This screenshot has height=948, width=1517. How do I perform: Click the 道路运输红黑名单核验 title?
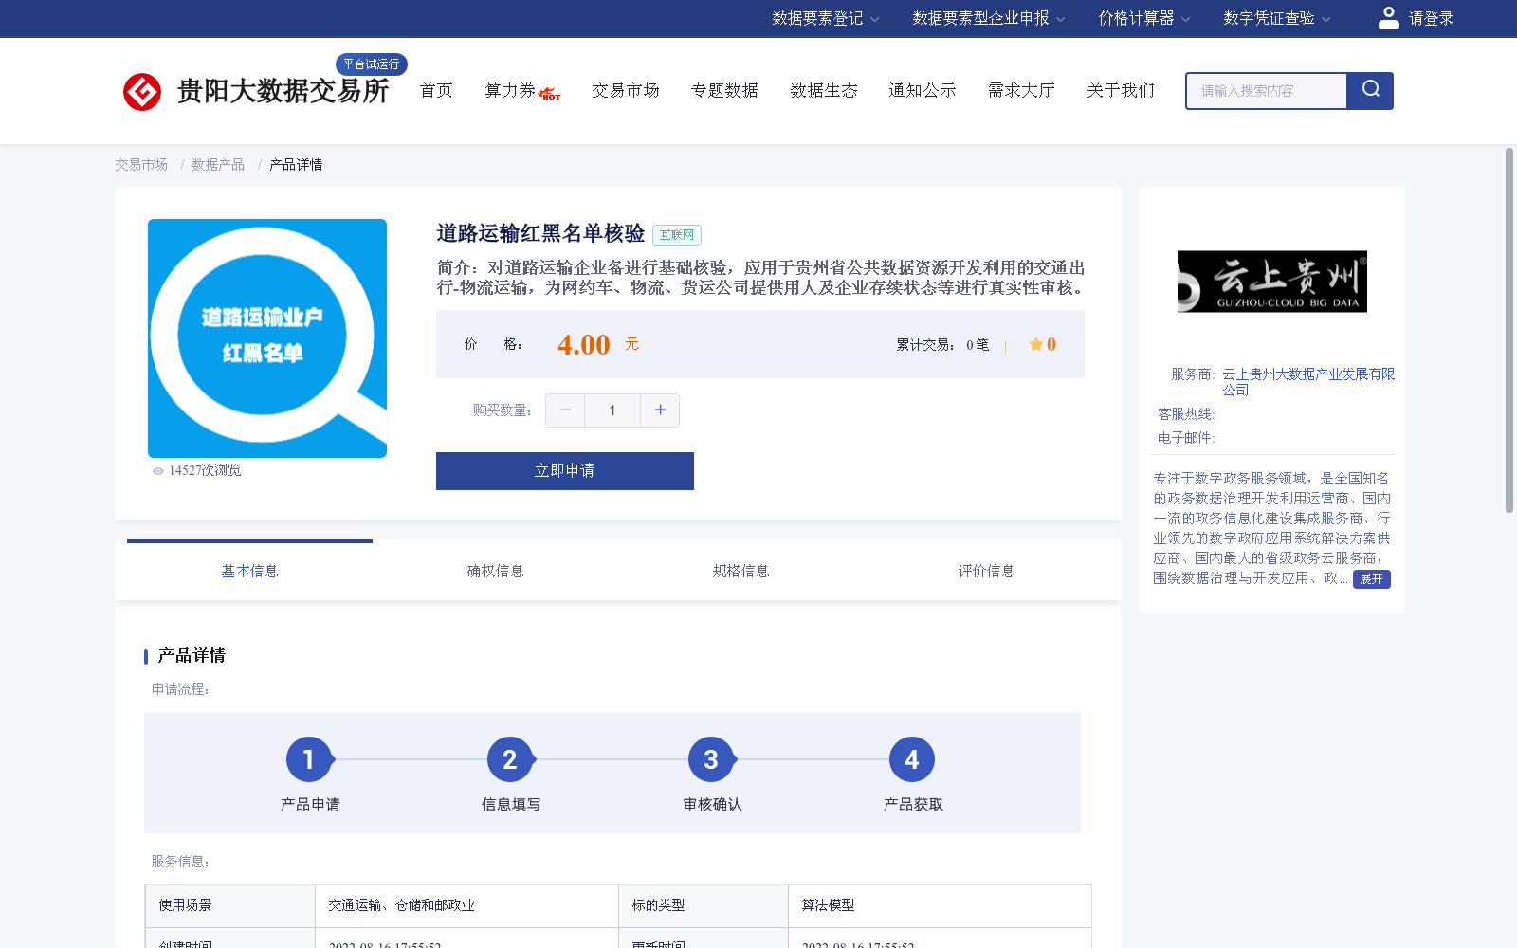(x=540, y=233)
